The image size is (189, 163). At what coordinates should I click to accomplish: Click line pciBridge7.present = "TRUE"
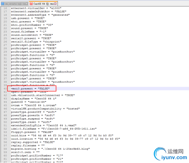[33, 79]
